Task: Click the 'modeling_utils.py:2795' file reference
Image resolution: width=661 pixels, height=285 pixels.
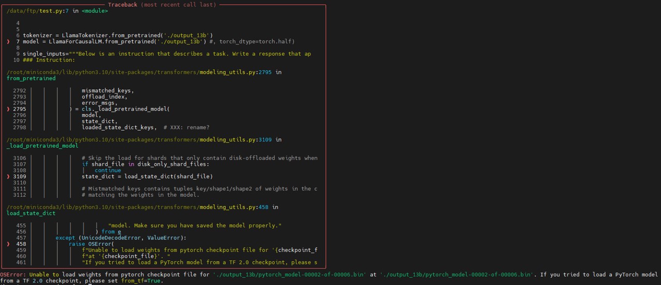Action: click(x=235, y=72)
